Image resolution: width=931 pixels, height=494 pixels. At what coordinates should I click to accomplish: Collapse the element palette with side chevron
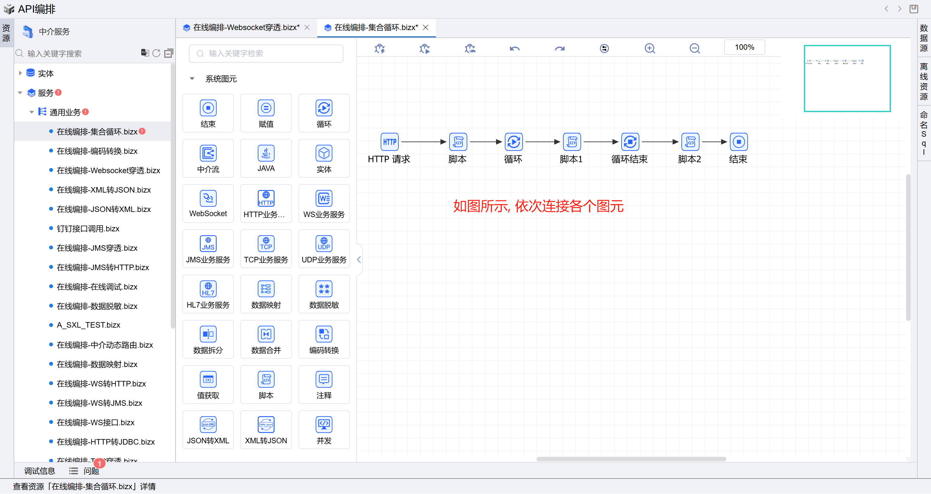click(x=359, y=259)
